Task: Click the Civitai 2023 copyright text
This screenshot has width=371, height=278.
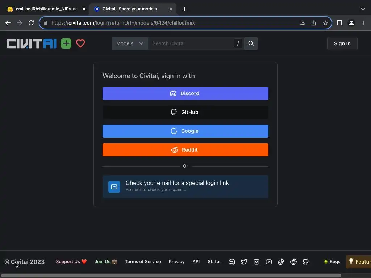Action: point(25,262)
